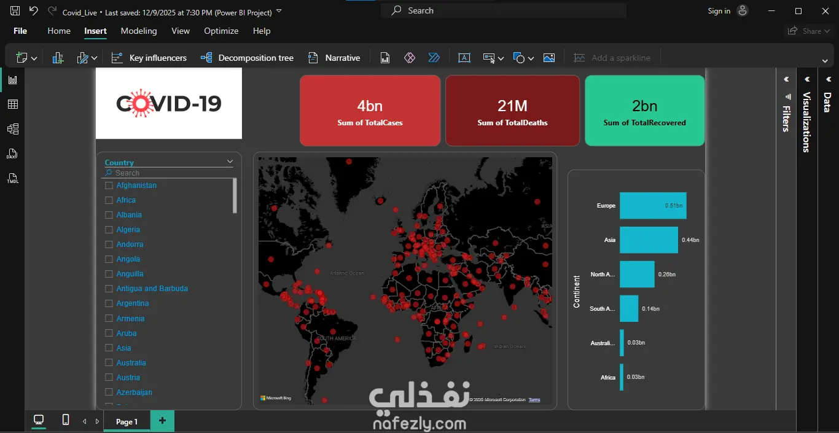The width and height of the screenshot is (839, 433).
Task: Insert a smart Narrative visual
Action: click(334, 58)
